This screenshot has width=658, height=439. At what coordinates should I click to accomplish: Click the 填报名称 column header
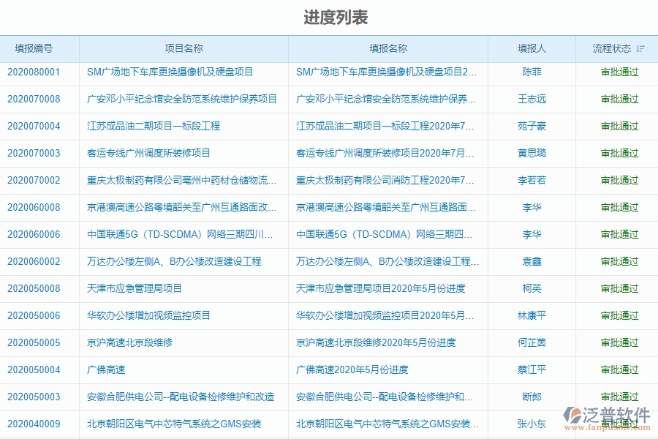[x=387, y=48]
